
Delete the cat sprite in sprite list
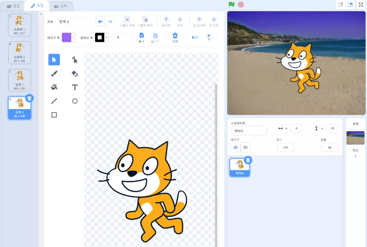point(248,160)
